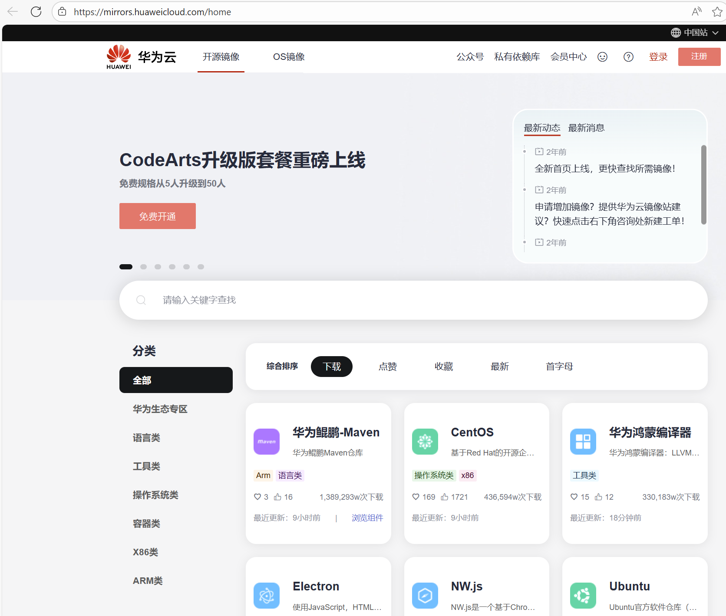
Task: Click the globe icon beside 中国站
Action: [676, 33]
